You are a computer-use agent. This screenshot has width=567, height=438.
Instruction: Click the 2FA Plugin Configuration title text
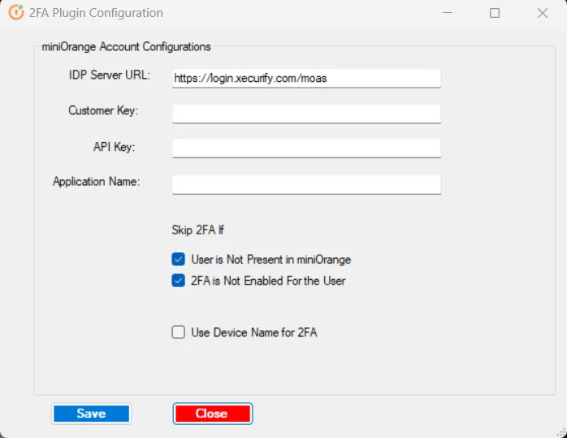96,13
